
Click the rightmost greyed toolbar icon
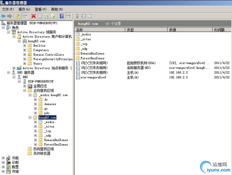coord(90,16)
